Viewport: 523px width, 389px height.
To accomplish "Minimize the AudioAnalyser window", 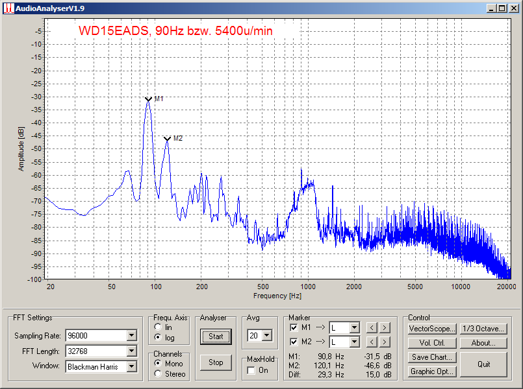I will click(x=491, y=8).
